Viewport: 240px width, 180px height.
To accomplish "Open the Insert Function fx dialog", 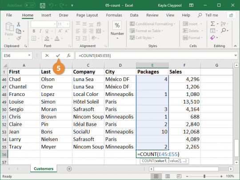I will 68,56.
